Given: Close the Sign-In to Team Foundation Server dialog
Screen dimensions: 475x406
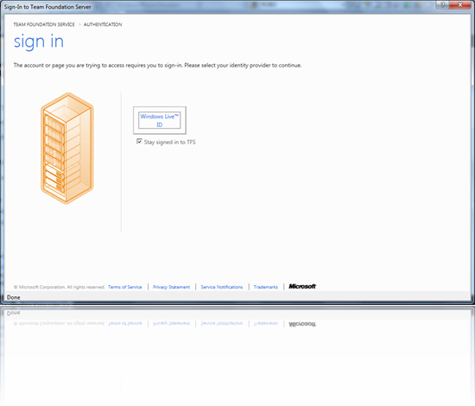Looking at the screenshot, I should pos(459,4).
